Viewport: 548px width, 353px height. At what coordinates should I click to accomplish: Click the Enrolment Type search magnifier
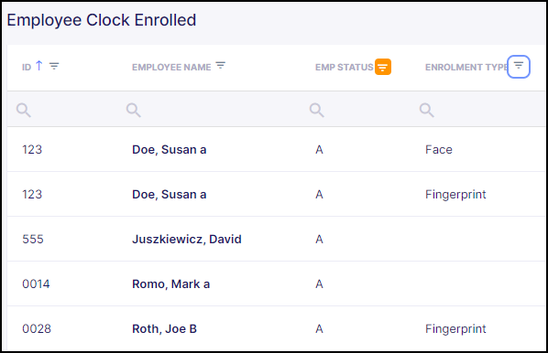pyautogui.click(x=427, y=110)
